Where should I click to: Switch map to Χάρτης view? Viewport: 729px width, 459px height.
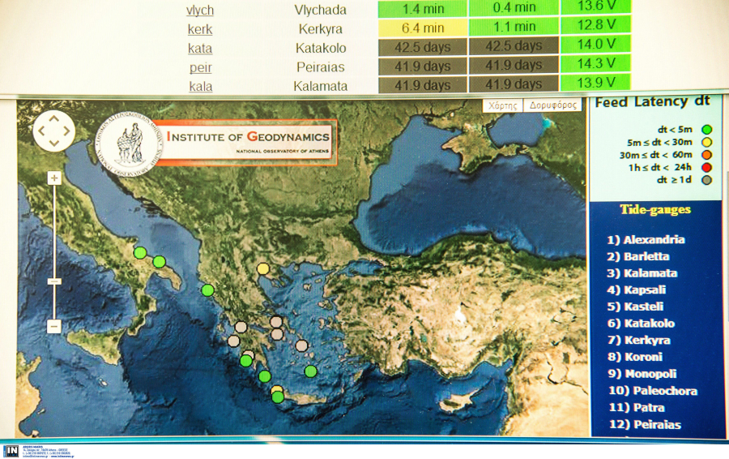coord(502,105)
